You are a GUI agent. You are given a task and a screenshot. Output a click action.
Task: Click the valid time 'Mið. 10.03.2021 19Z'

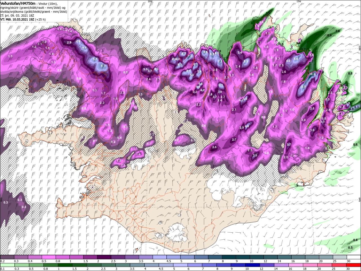click(20, 19)
